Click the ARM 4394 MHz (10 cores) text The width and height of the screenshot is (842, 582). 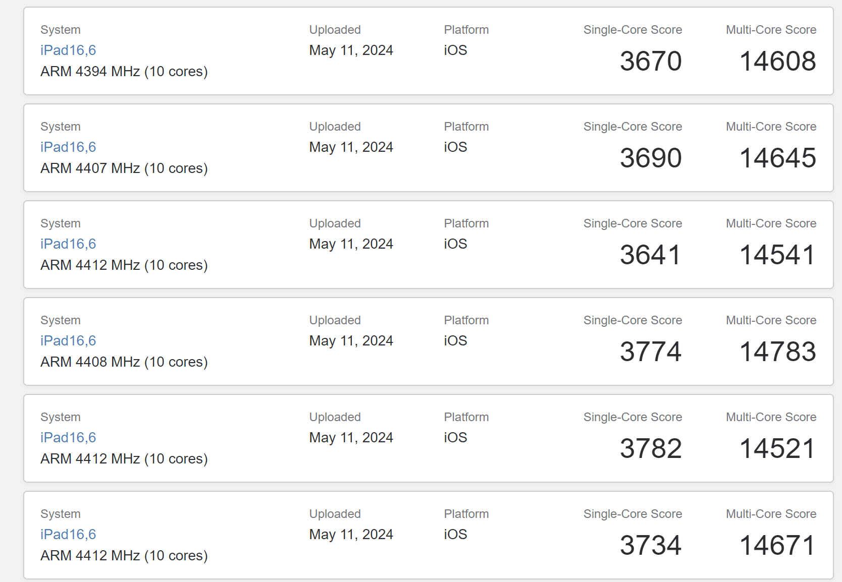coord(124,72)
